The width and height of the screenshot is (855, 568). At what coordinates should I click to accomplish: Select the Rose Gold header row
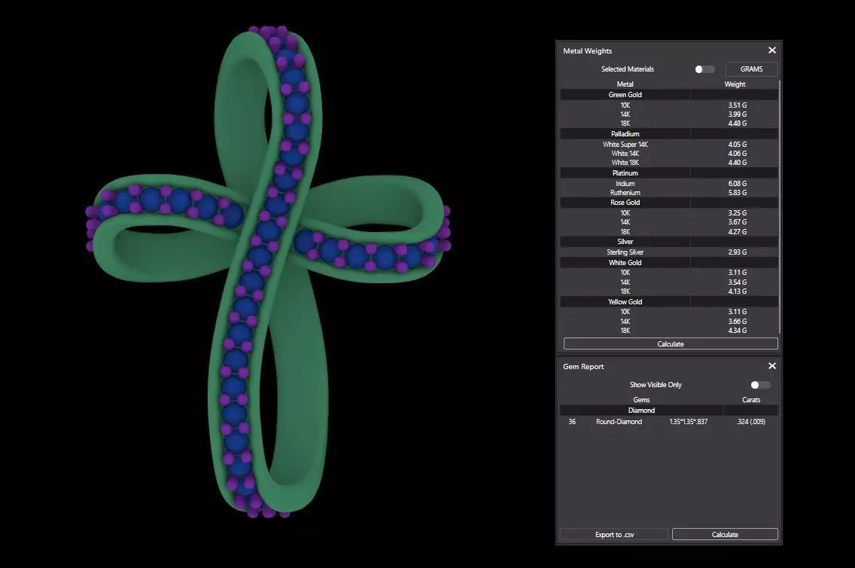[x=669, y=203]
